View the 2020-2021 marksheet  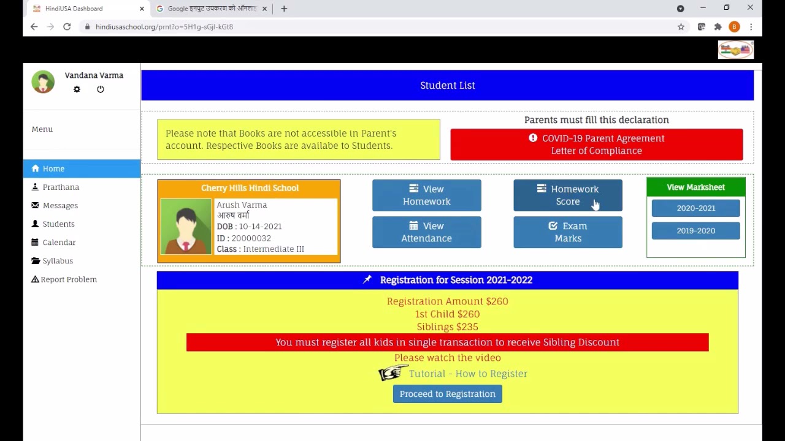click(696, 208)
